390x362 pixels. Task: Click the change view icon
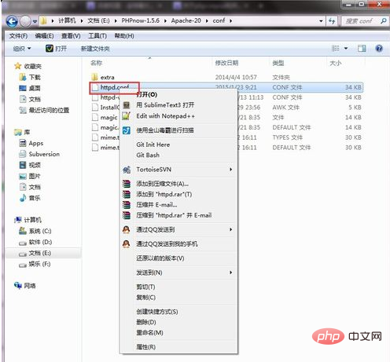336,49
